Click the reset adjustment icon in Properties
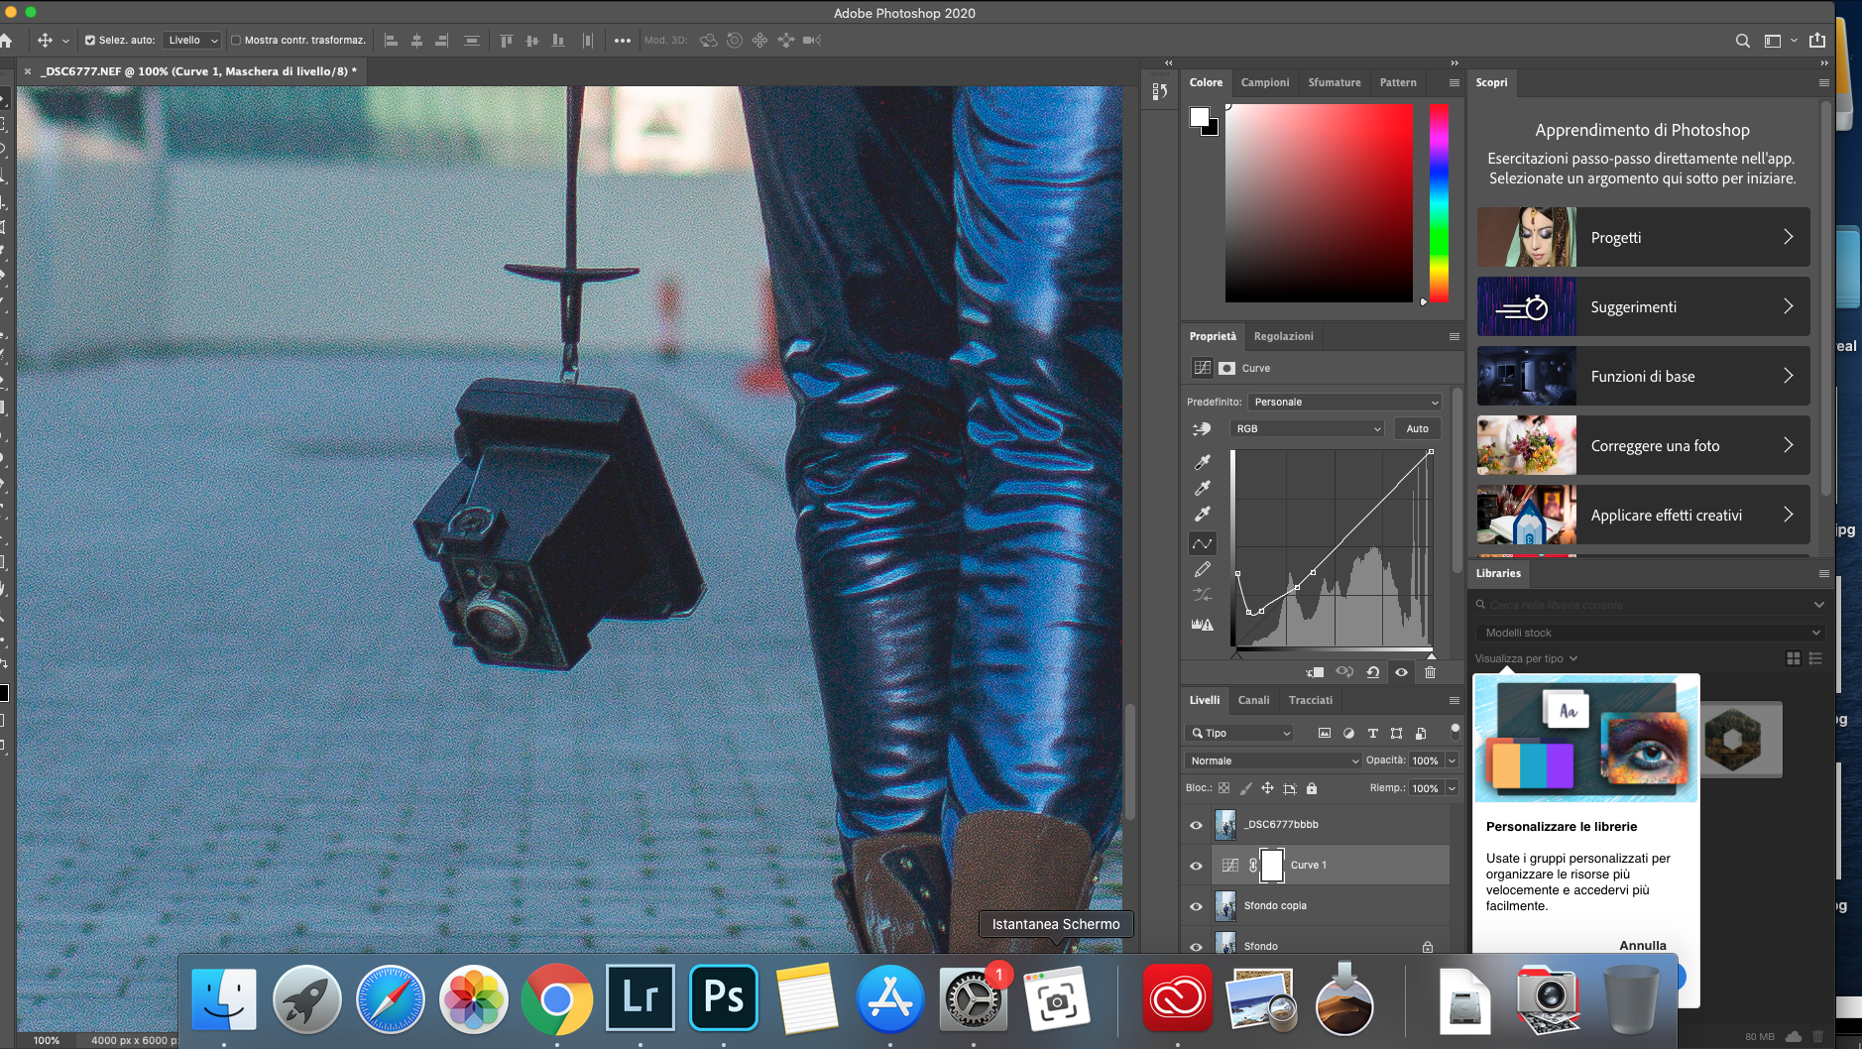The image size is (1862, 1049). point(1373,672)
